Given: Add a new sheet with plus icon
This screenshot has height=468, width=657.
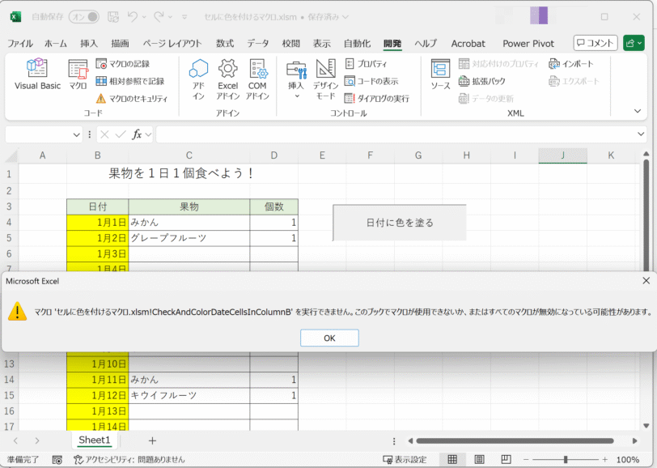Looking at the screenshot, I should (152, 440).
